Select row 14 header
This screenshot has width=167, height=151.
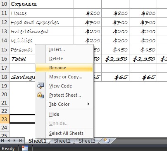pos(5,40)
